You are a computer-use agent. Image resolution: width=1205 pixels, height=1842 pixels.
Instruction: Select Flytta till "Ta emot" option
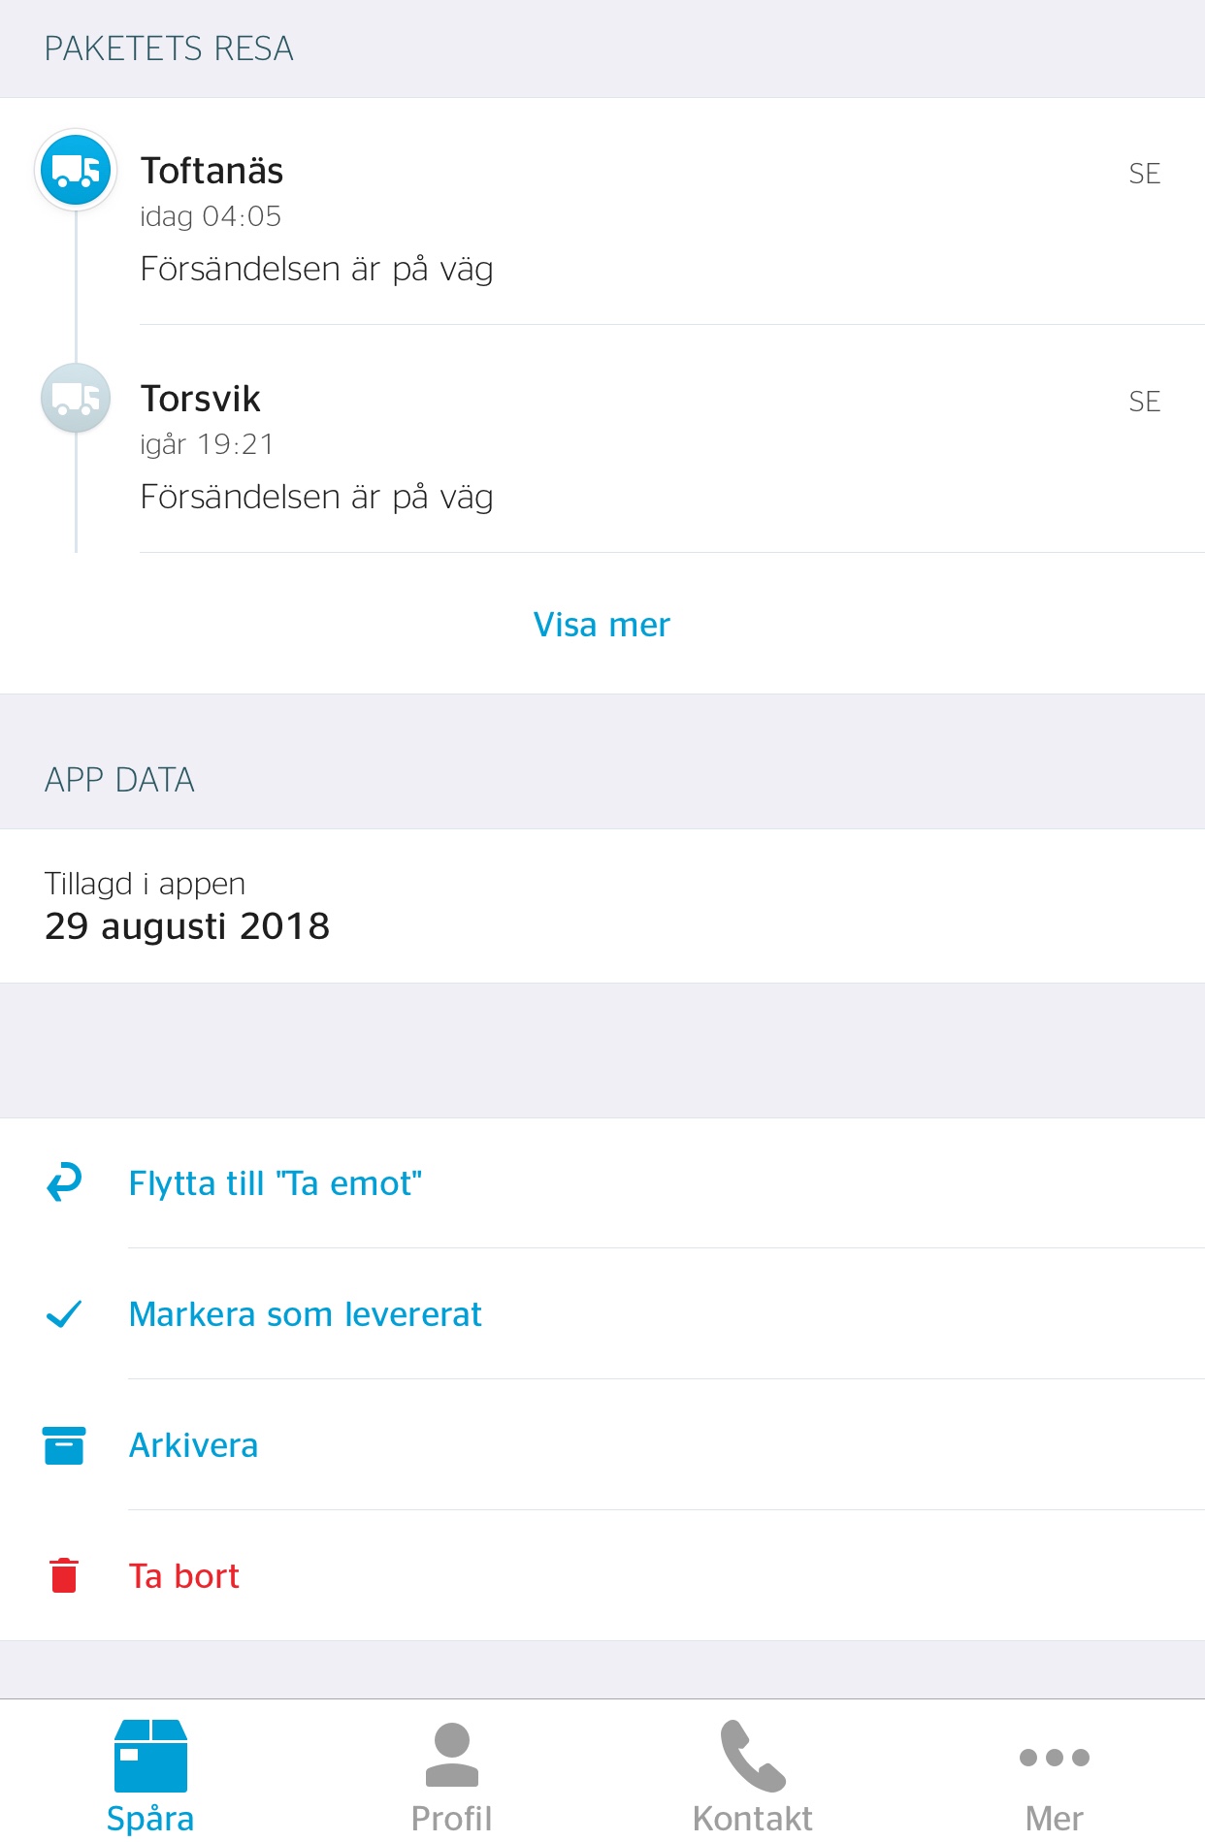tap(602, 1183)
